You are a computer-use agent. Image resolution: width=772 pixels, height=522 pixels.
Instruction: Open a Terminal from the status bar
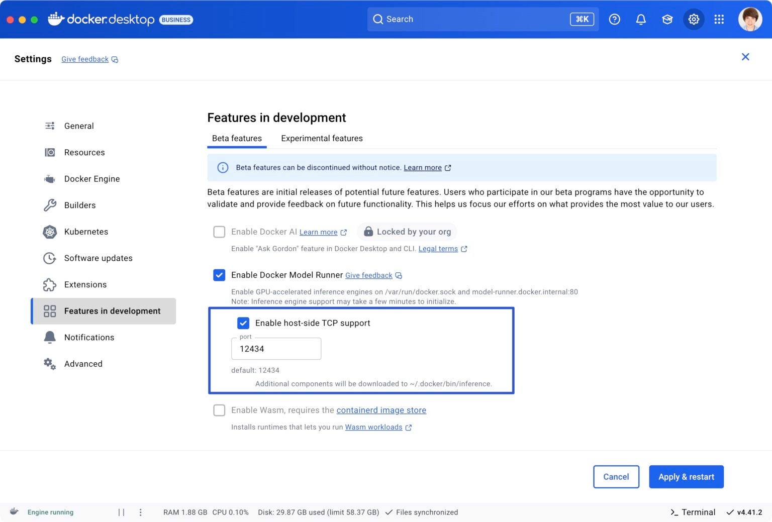692,512
